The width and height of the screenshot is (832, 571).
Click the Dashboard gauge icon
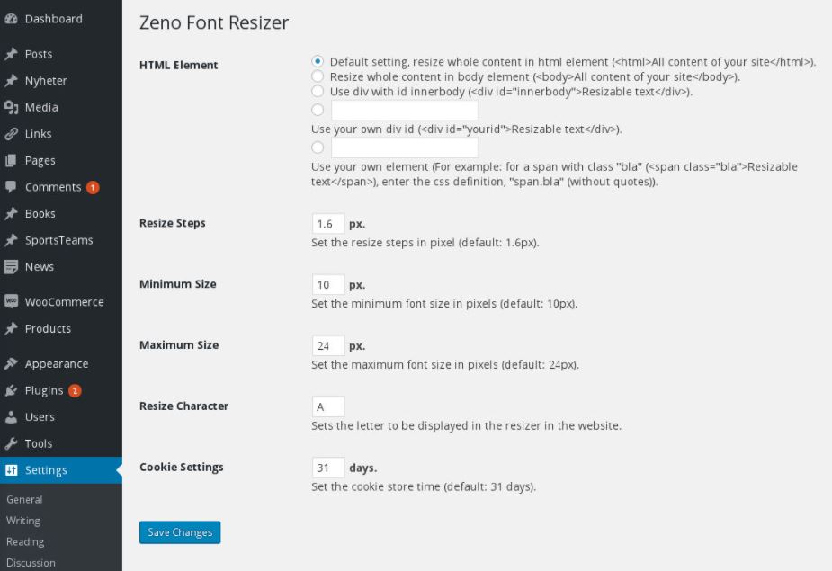11,19
